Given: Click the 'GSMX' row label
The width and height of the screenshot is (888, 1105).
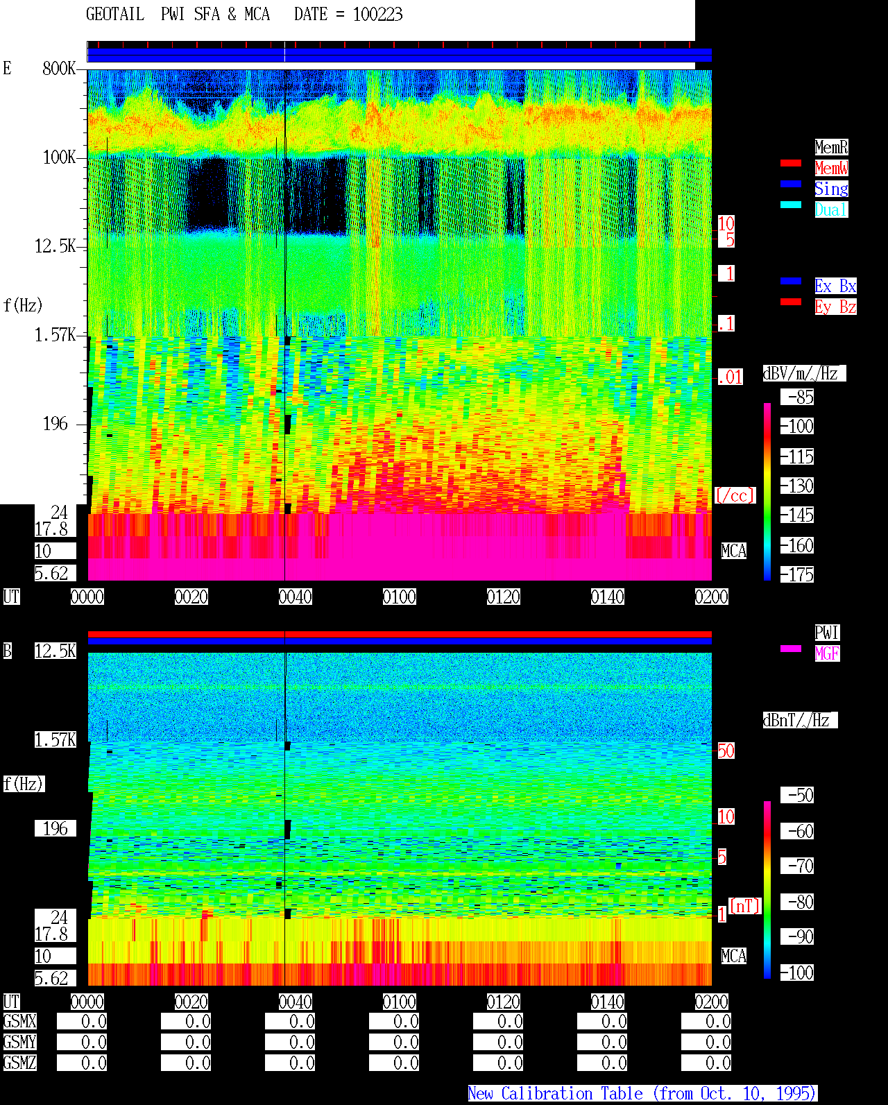Looking at the screenshot, I should [x=19, y=1021].
